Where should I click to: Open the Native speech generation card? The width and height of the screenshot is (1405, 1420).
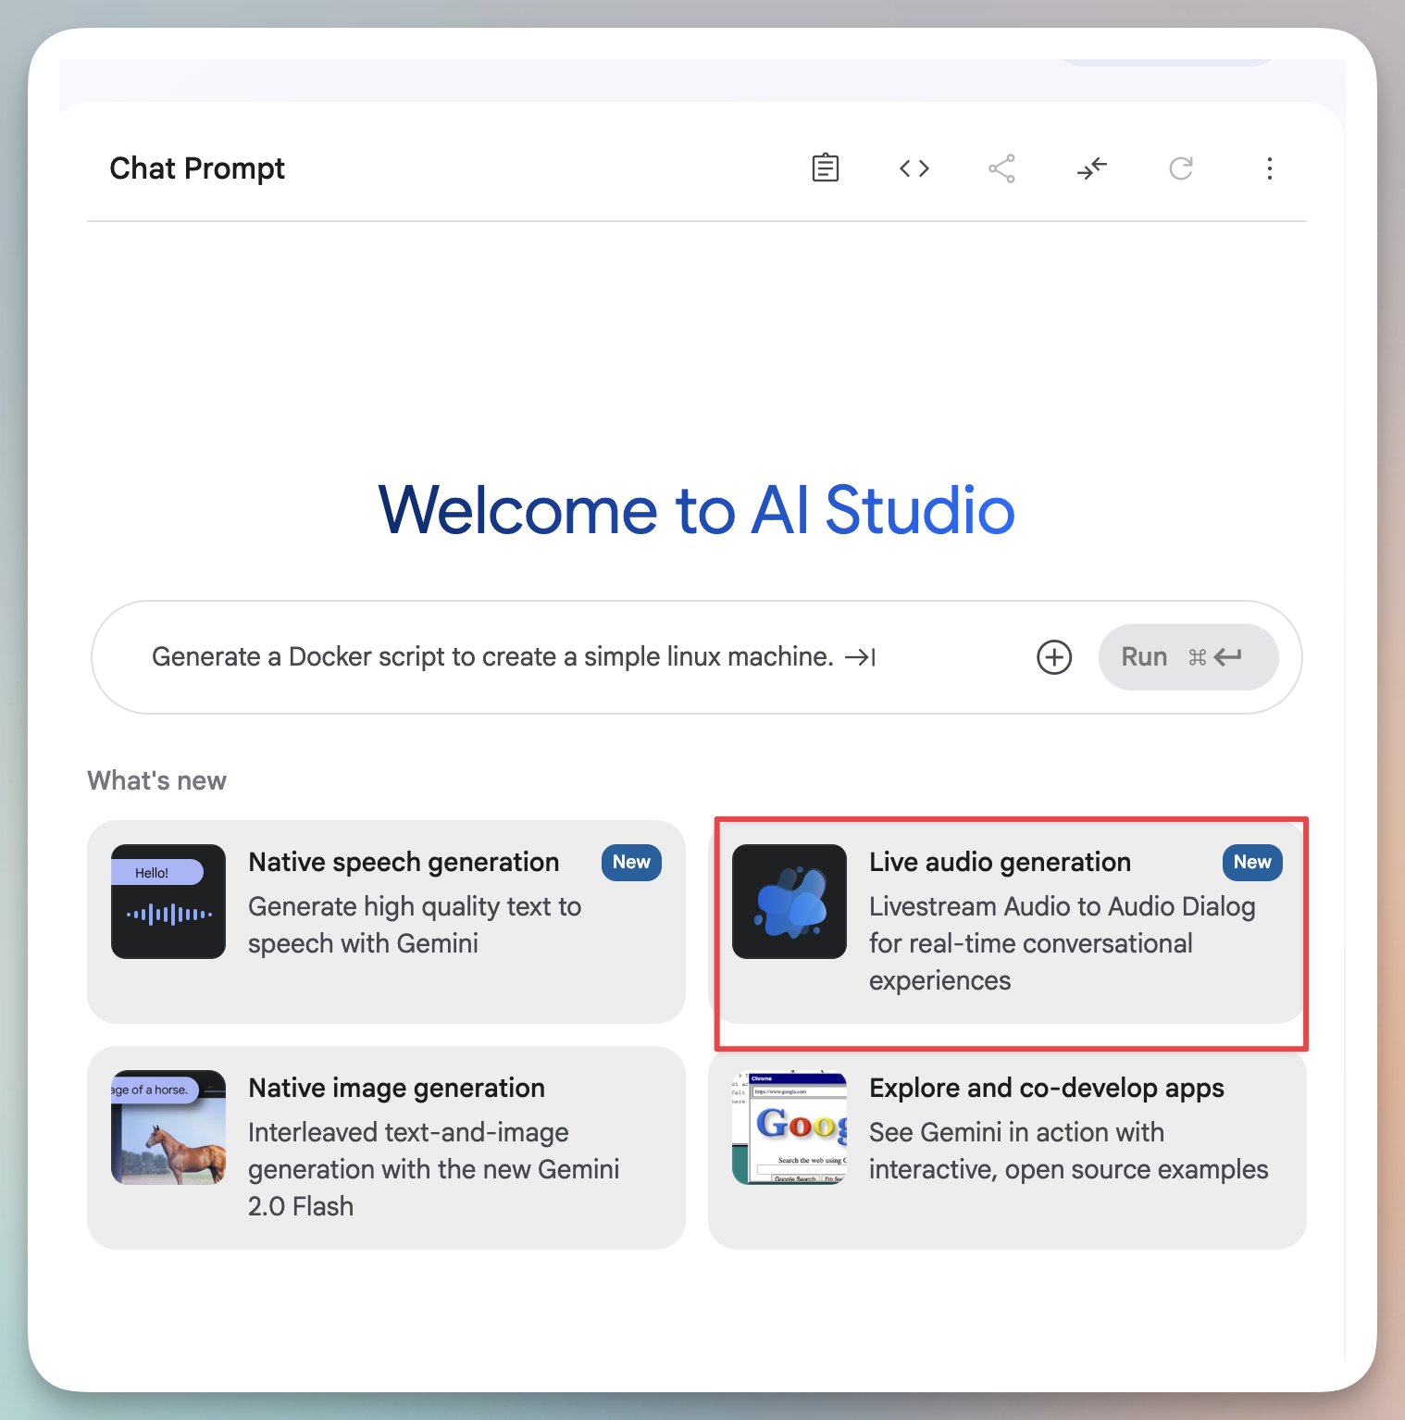pyautogui.click(x=386, y=922)
